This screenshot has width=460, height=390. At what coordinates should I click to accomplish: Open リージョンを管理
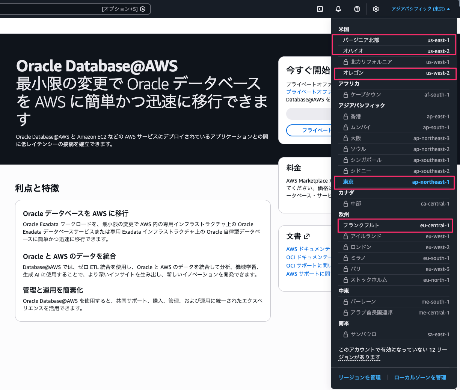click(x=359, y=378)
